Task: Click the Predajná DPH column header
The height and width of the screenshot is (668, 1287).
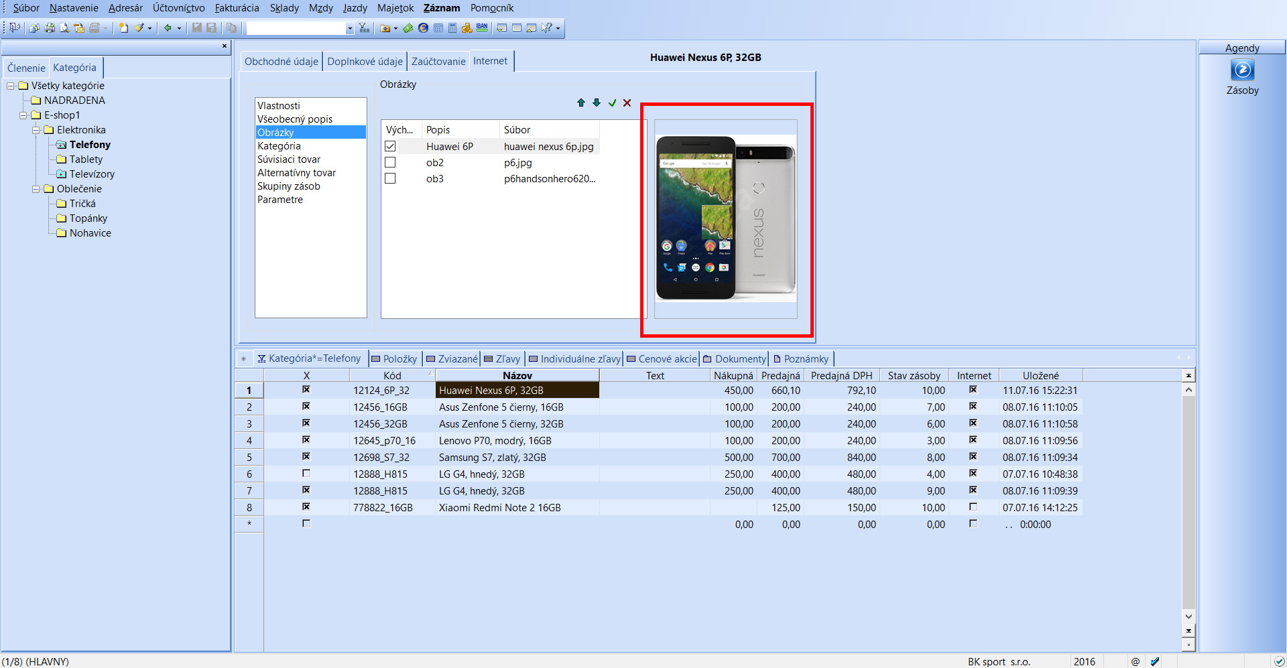Action: click(841, 375)
